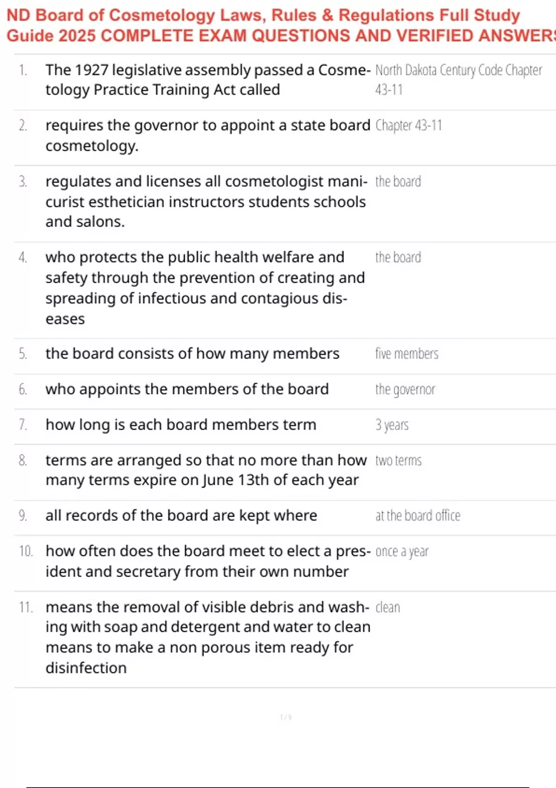Viewport: 556px width, 788px height.
Task: Select question 2 about governor appointing state board
Action: click(x=208, y=135)
